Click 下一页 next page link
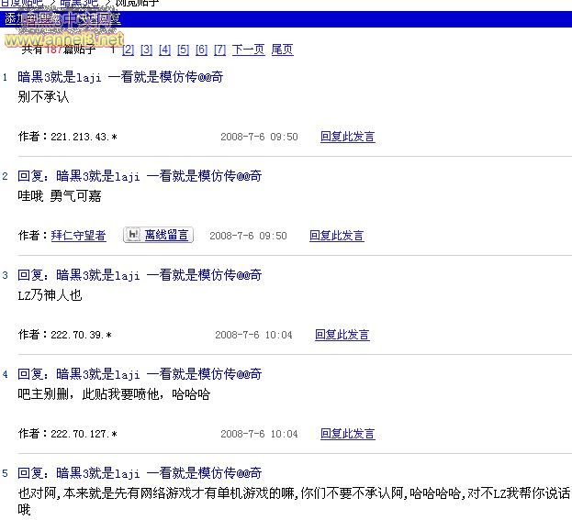This screenshot has width=572, height=520. point(248,50)
